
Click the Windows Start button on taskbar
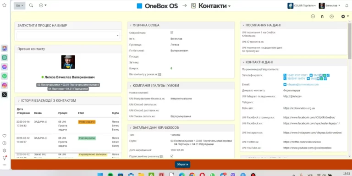(x=100, y=175)
